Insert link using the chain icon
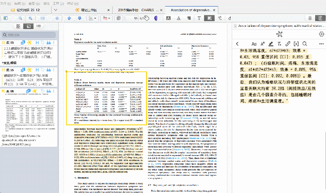 [288, 44]
